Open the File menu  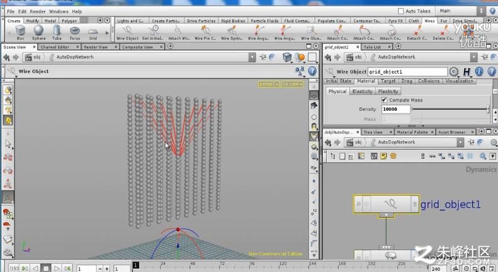tap(11, 11)
